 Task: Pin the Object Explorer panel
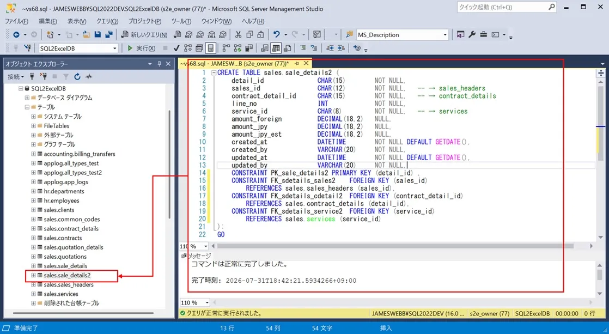coord(159,64)
